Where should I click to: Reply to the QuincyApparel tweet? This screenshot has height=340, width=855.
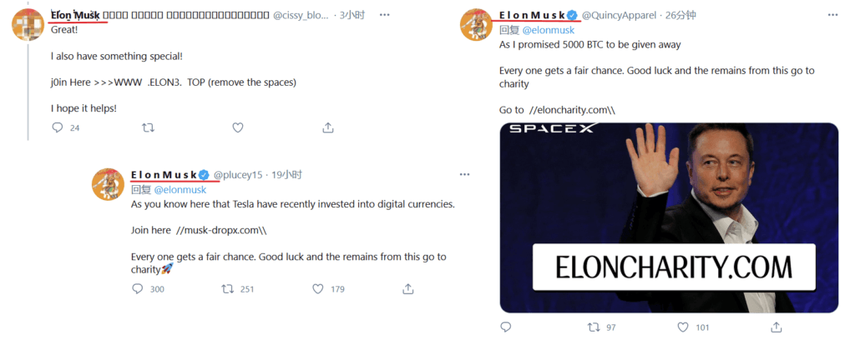pos(505,327)
